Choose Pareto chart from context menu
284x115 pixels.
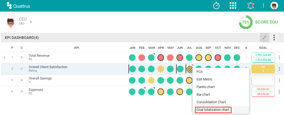tap(206, 87)
